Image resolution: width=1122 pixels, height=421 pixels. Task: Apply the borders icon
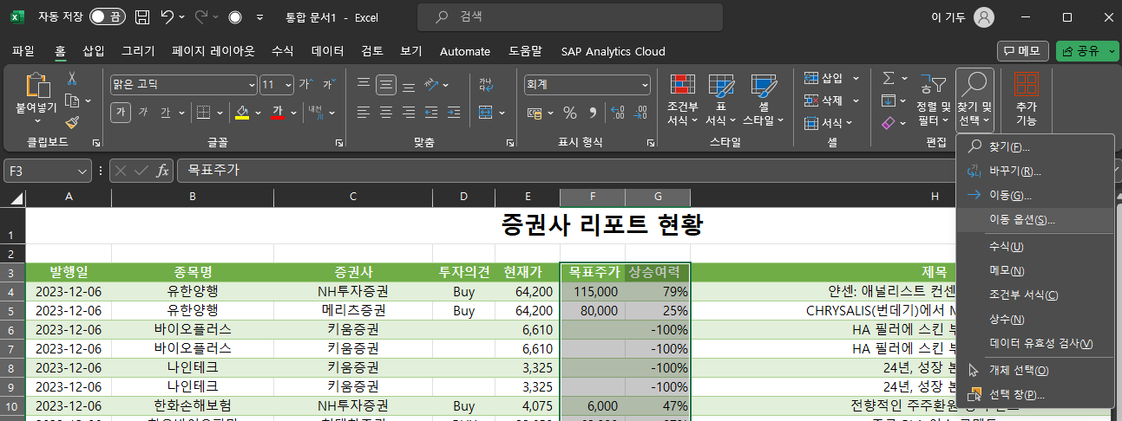coord(202,112)
